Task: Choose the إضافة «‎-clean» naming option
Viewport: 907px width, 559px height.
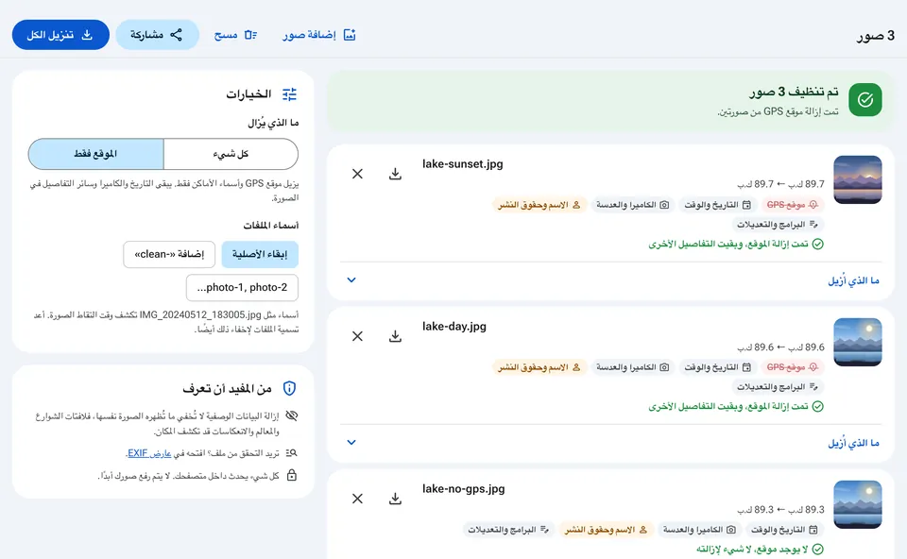Action: click(x=169, y=254)
